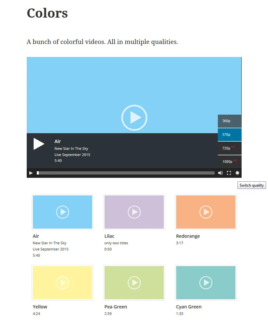Open the Yellow video thumbnail
The image size is (268, 326).
63,283
